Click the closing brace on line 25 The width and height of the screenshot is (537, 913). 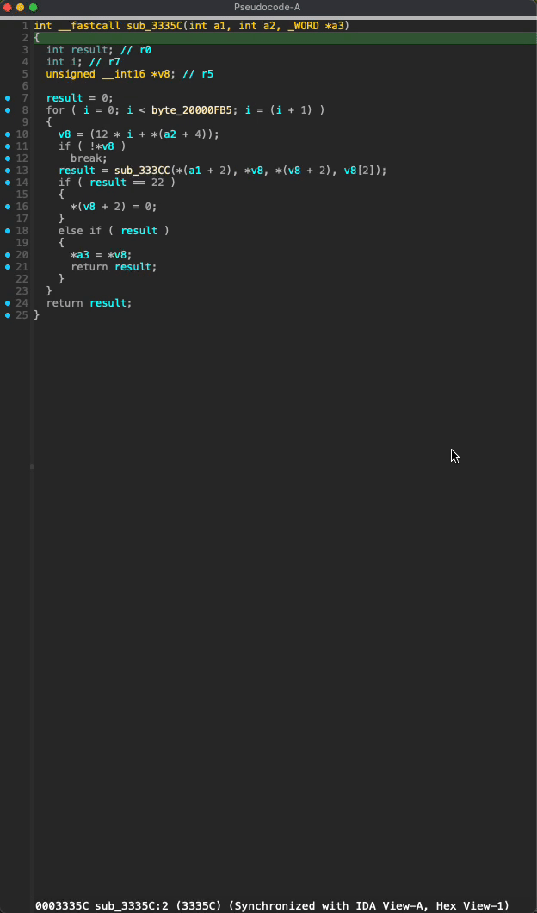point(37,315)
